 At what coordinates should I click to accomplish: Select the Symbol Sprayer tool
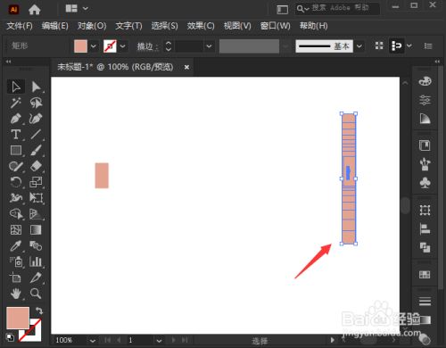15,261
